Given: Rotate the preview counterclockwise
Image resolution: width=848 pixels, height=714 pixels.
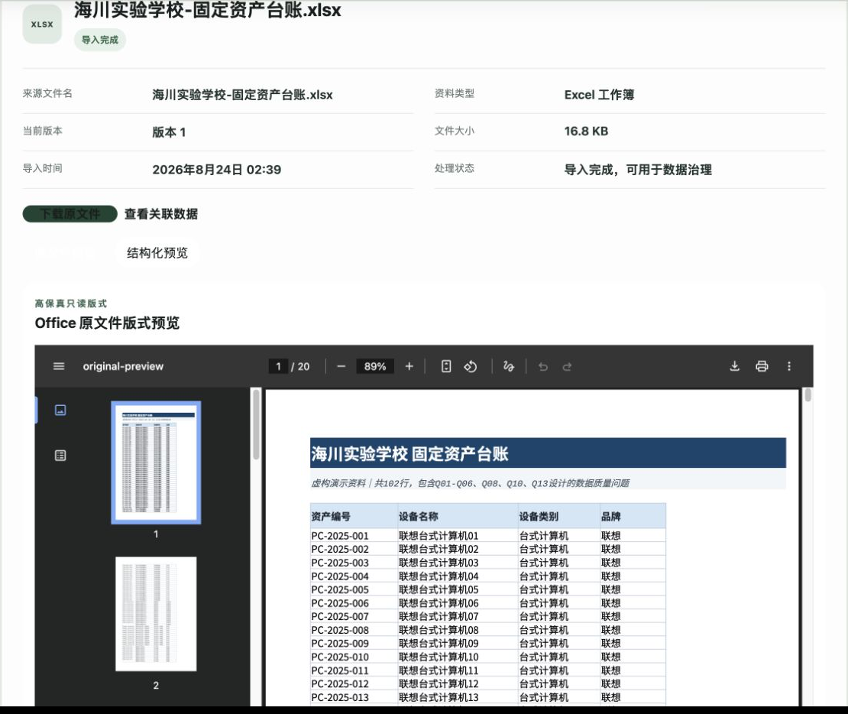Looking at the screenshot, I should click(471, 366).
